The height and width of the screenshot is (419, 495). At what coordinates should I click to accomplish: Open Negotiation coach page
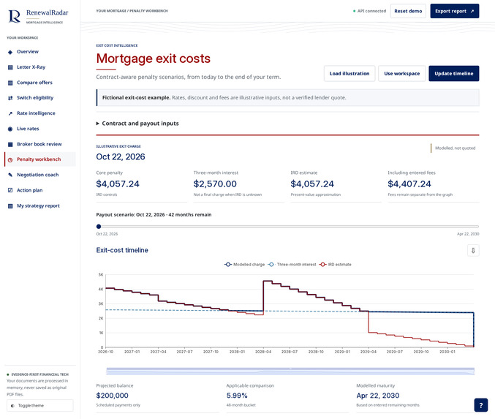(40, 175)
